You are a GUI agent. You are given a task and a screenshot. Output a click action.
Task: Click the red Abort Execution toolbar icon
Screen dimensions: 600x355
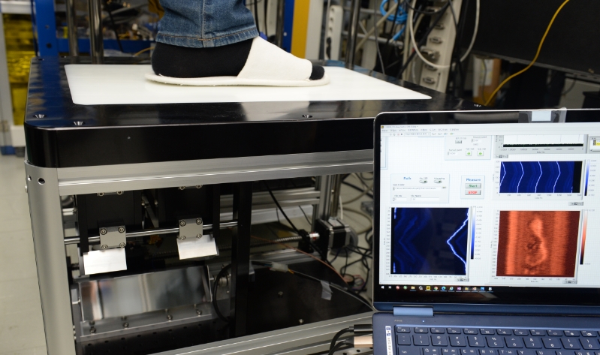[398, 134]
